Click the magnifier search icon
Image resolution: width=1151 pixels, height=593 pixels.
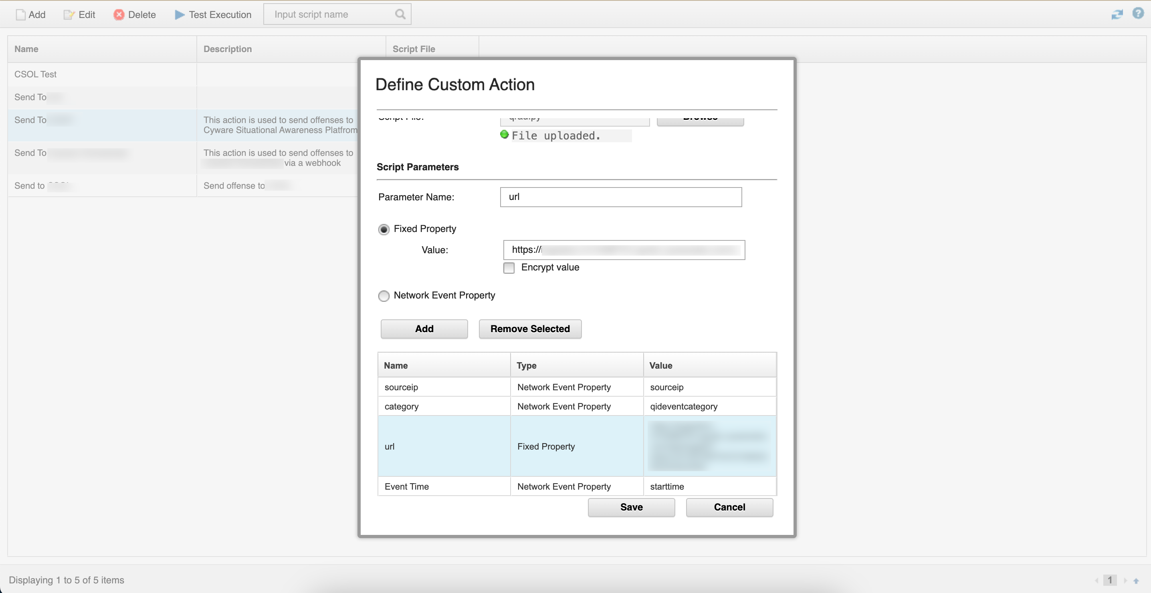400,14
